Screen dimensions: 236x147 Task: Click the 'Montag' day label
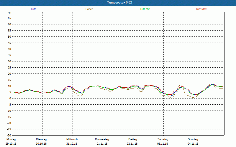[11, 139]
